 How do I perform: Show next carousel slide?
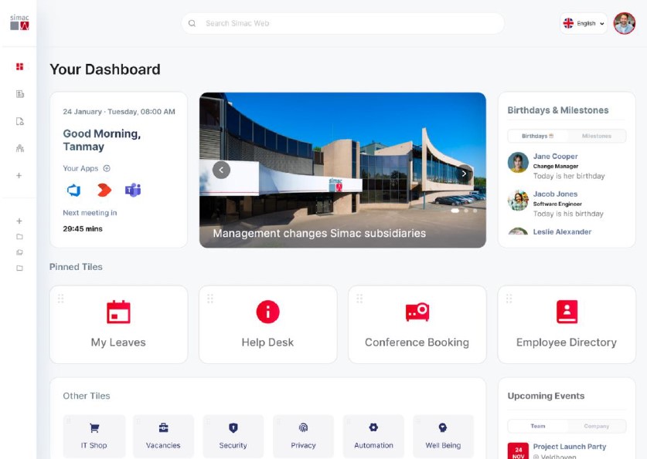click(465, 174)
